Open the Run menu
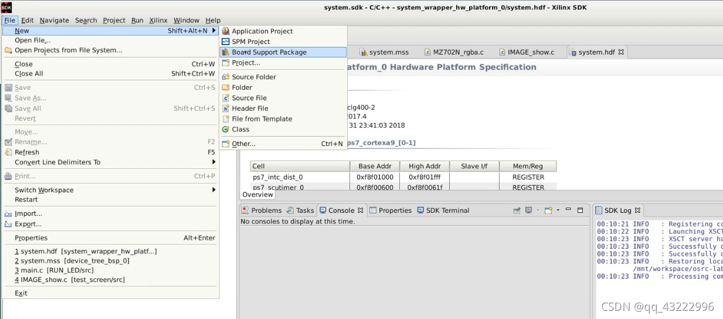The width and height of the screenshot is (723, 319). click(137, 20)
